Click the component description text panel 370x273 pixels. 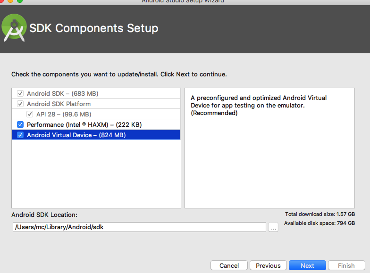pos(269,148)
